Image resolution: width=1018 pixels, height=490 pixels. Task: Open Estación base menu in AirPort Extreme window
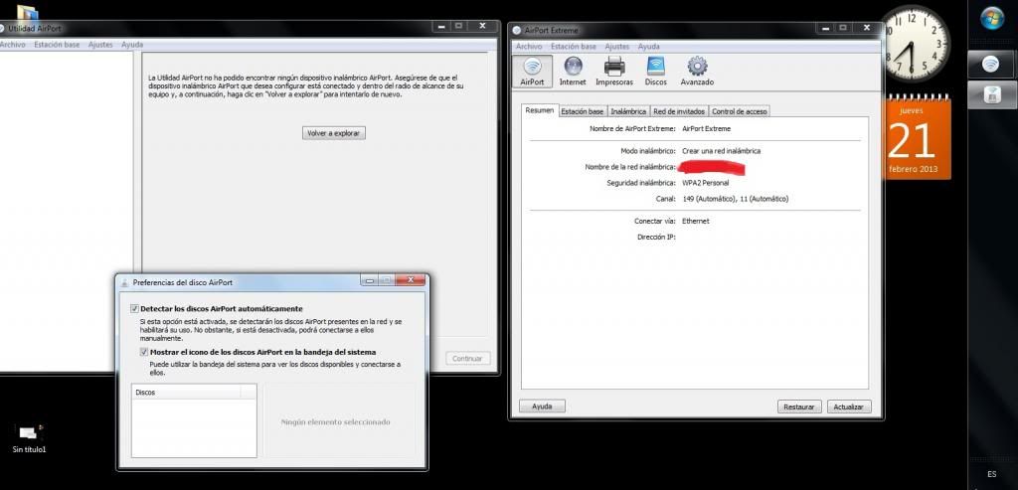point(574,47)
